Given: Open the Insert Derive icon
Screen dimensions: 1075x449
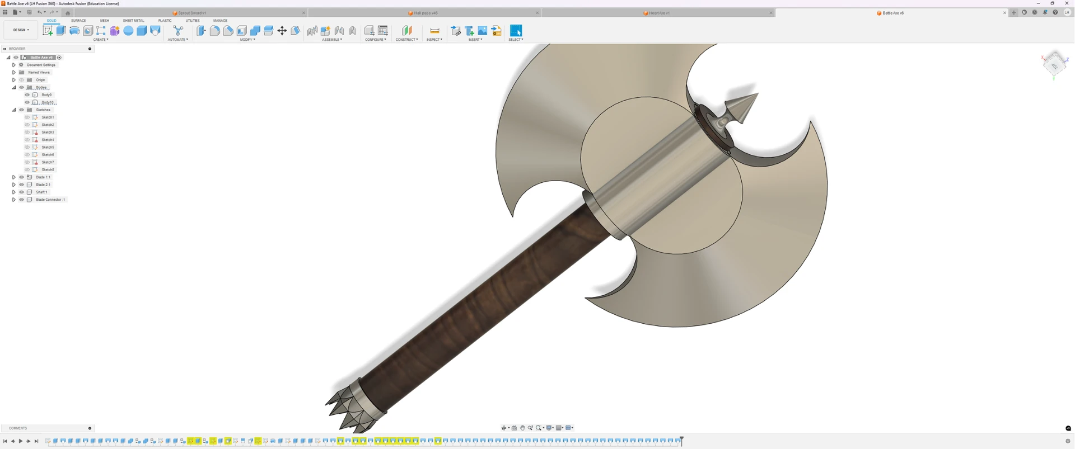Looking at the screenshot, I should [x=456, y=31].
